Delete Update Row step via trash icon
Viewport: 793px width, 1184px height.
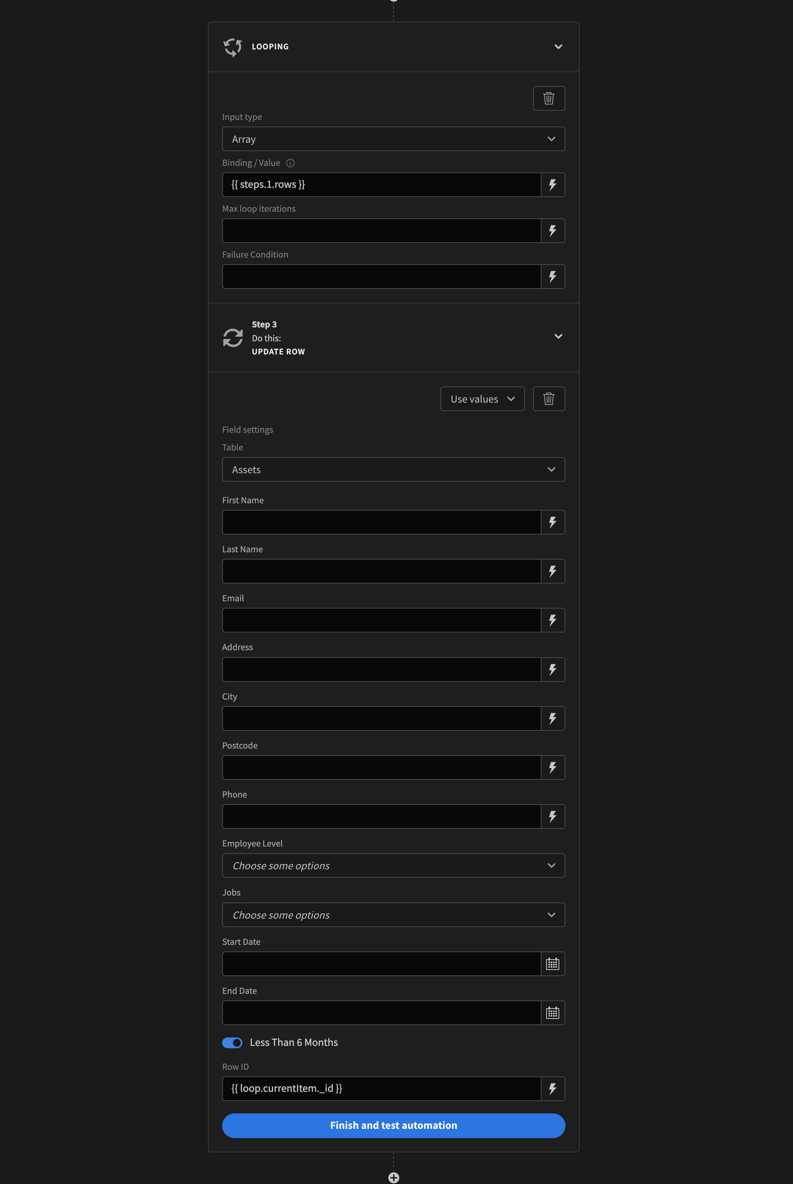[549, 398]
